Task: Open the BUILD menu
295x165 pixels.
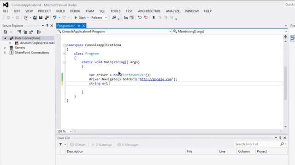Action: [60, 11]
